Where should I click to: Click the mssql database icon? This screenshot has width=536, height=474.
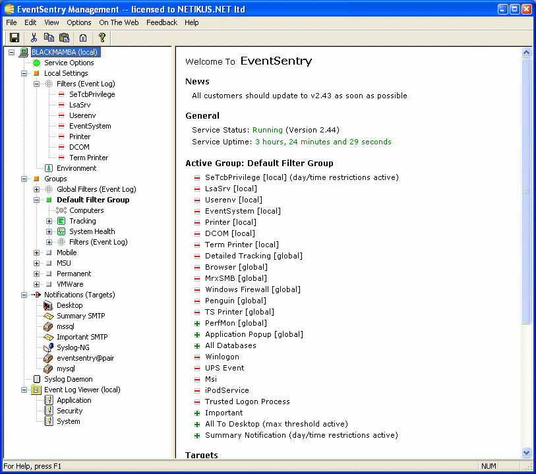[49, 327]
